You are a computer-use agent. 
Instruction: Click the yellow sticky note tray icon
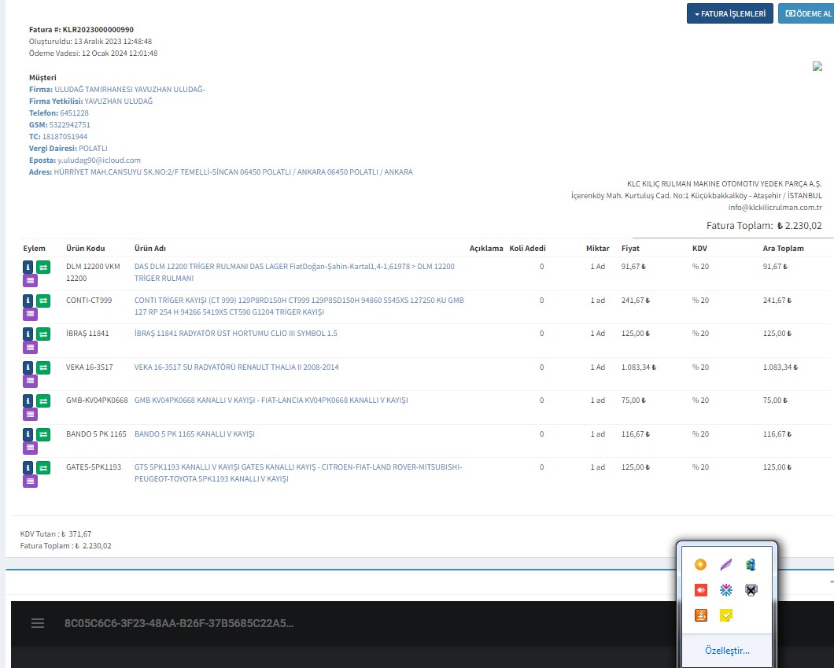point(725,615)
